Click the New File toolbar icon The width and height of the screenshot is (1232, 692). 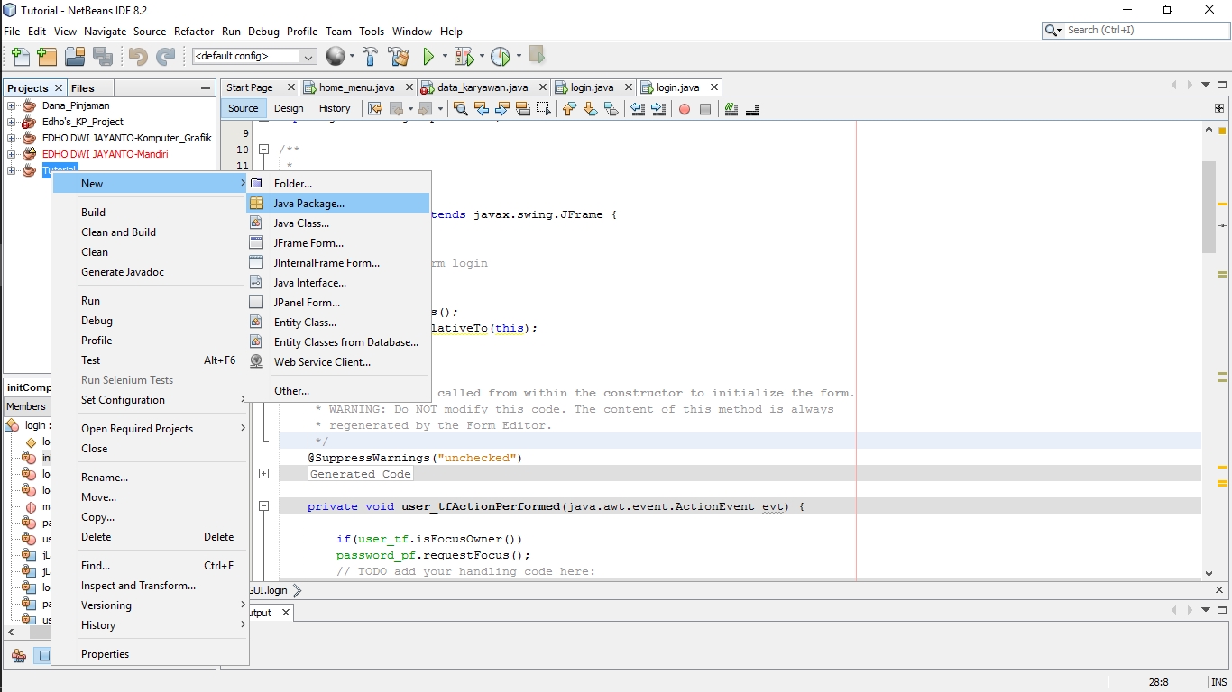[x=20, y=57]
